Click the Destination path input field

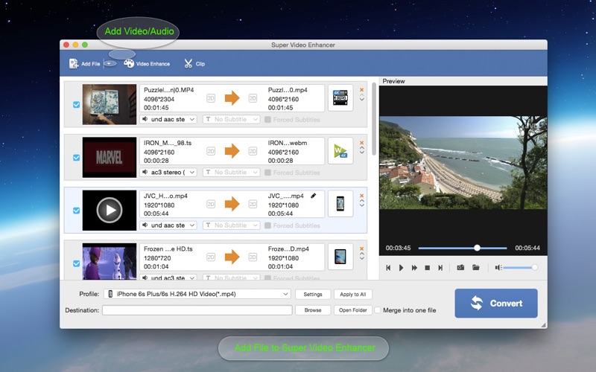(197, 310)
